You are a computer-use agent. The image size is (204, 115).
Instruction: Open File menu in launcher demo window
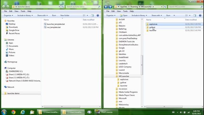5,11
